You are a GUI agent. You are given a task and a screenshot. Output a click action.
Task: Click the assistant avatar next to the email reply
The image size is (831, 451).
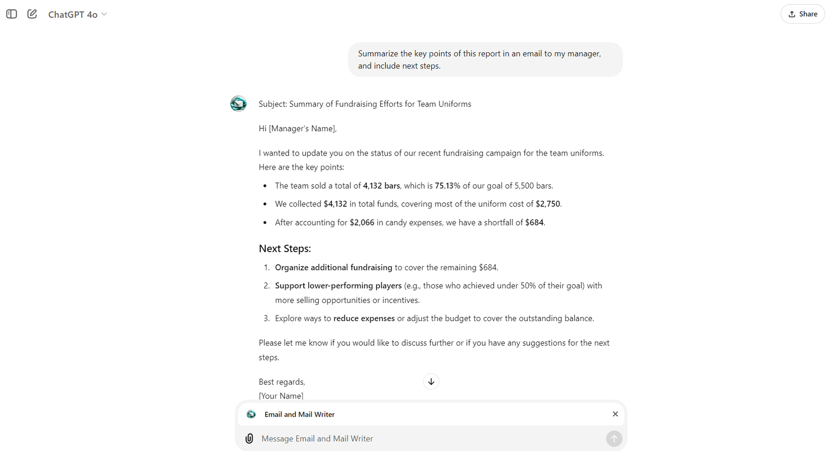coord(238,104)
